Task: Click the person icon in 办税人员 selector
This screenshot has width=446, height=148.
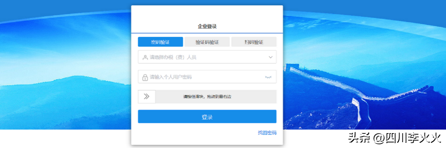Action: tap(145, 57)
